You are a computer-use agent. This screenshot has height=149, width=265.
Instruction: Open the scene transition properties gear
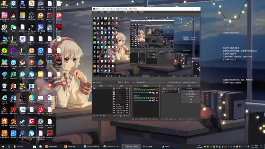coord(179,89)
